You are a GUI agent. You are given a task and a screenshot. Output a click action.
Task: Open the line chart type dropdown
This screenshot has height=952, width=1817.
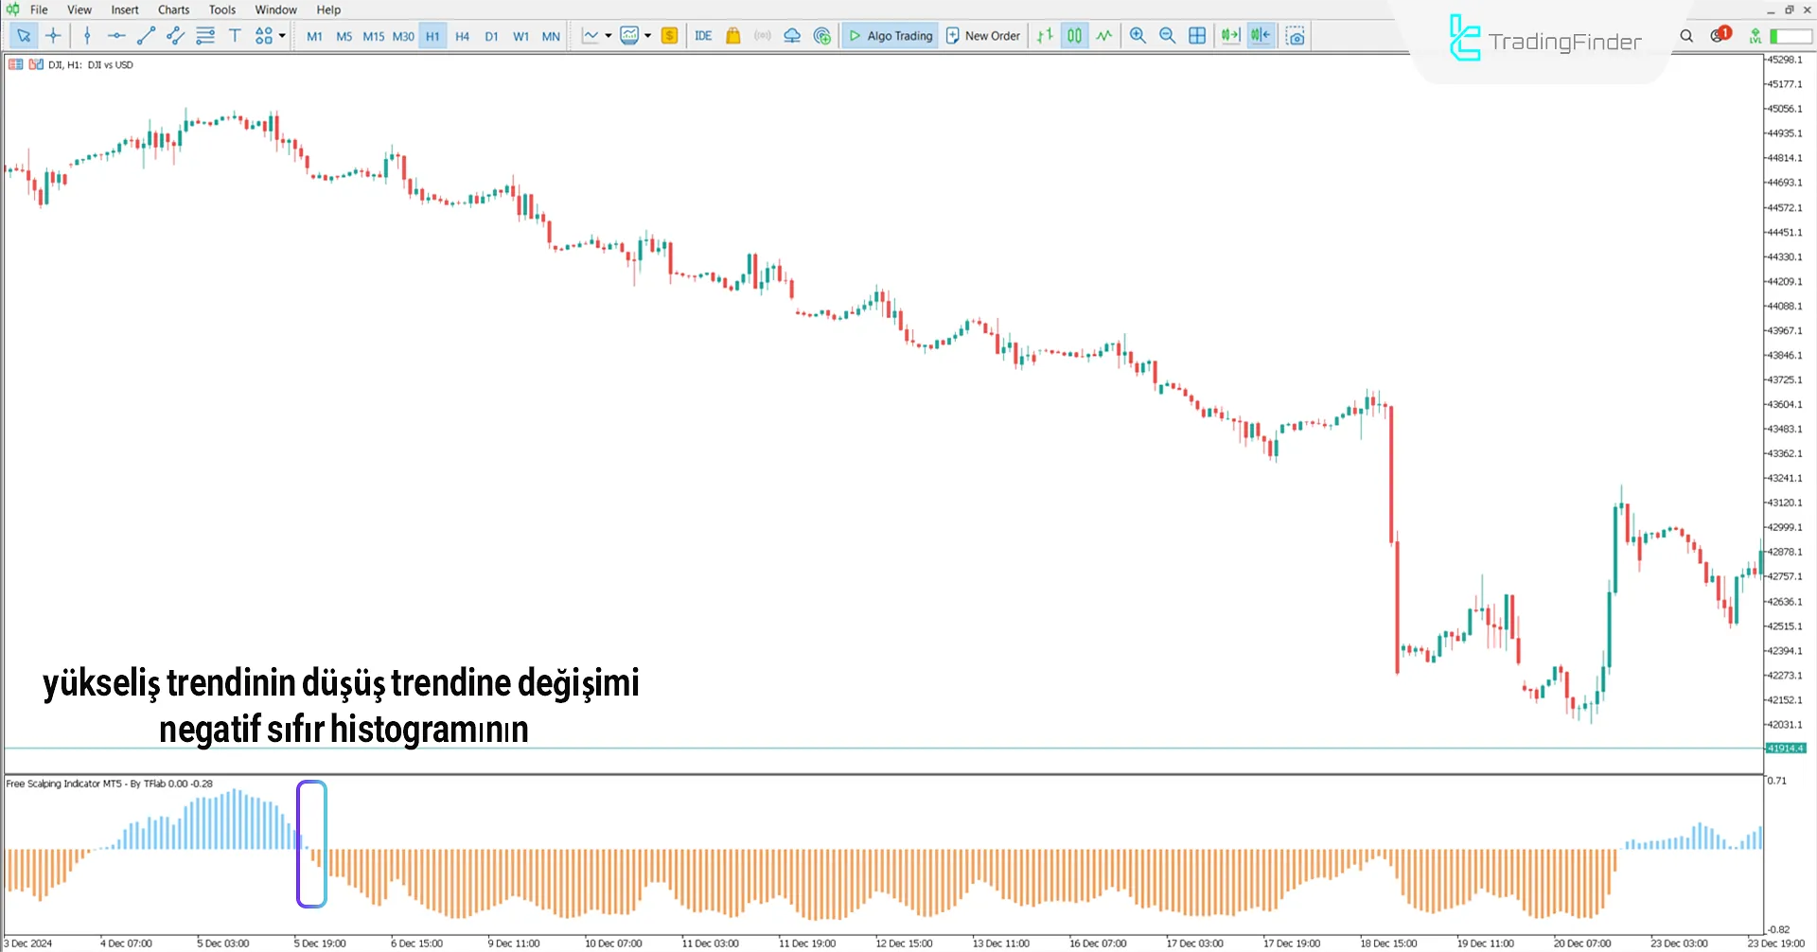pyautogui.click(x=609, y=35)
